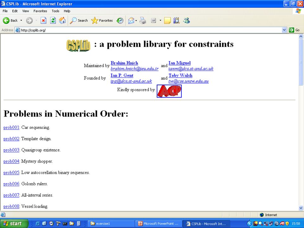This screenshot has height=228, width=304.
Task: Click the page icon in the Address field
Action: pos(18,30)
